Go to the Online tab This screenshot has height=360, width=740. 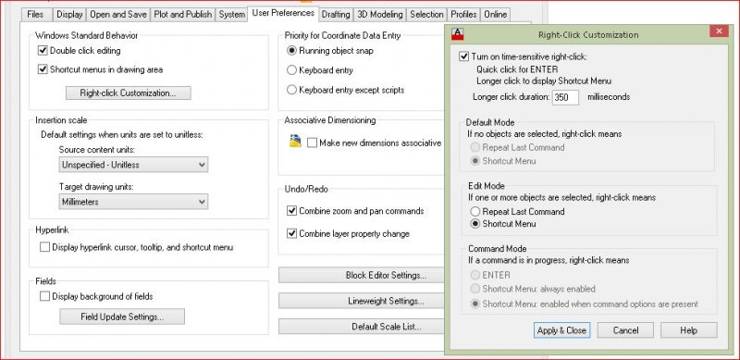496,14
